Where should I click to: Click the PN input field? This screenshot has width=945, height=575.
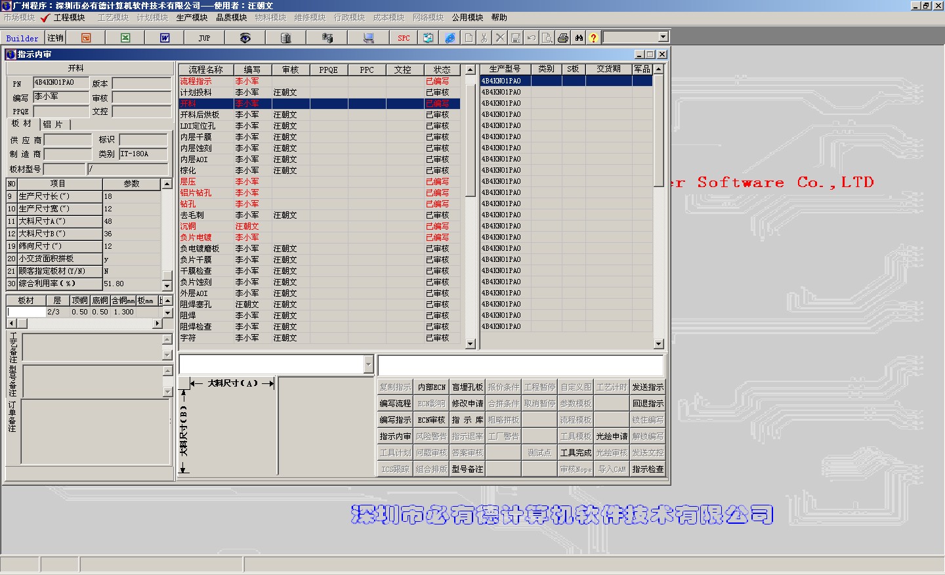point(61,83)
